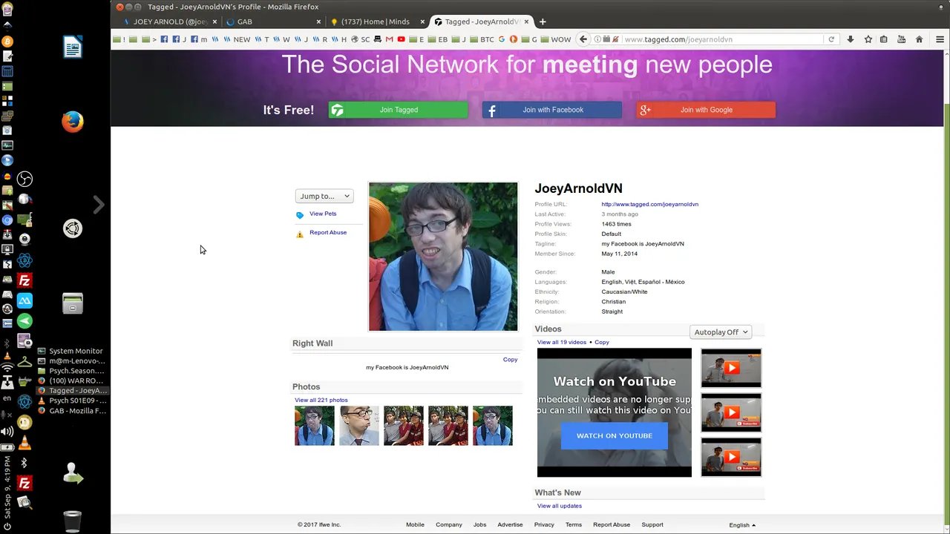
Task: Launch Firefox from the desktop icon
Action: click(73, 122)
